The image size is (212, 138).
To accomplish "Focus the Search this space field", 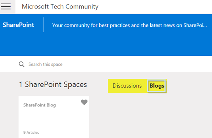I will (x=45, y=64).
